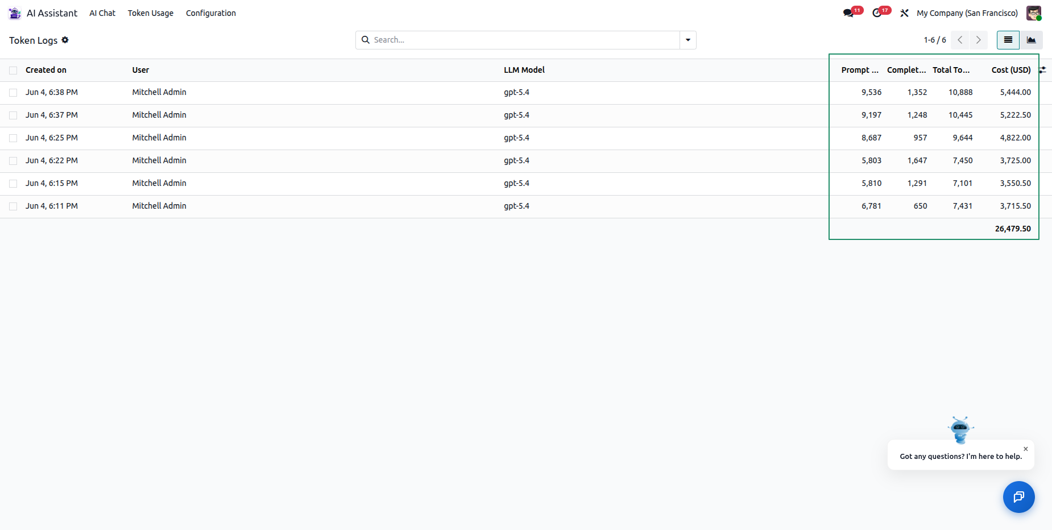Sort by Created on column
The image size is (1052, 530).
46,70
